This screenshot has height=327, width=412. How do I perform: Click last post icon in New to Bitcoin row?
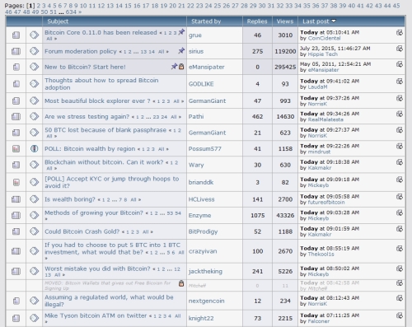(x=400, y=64)
